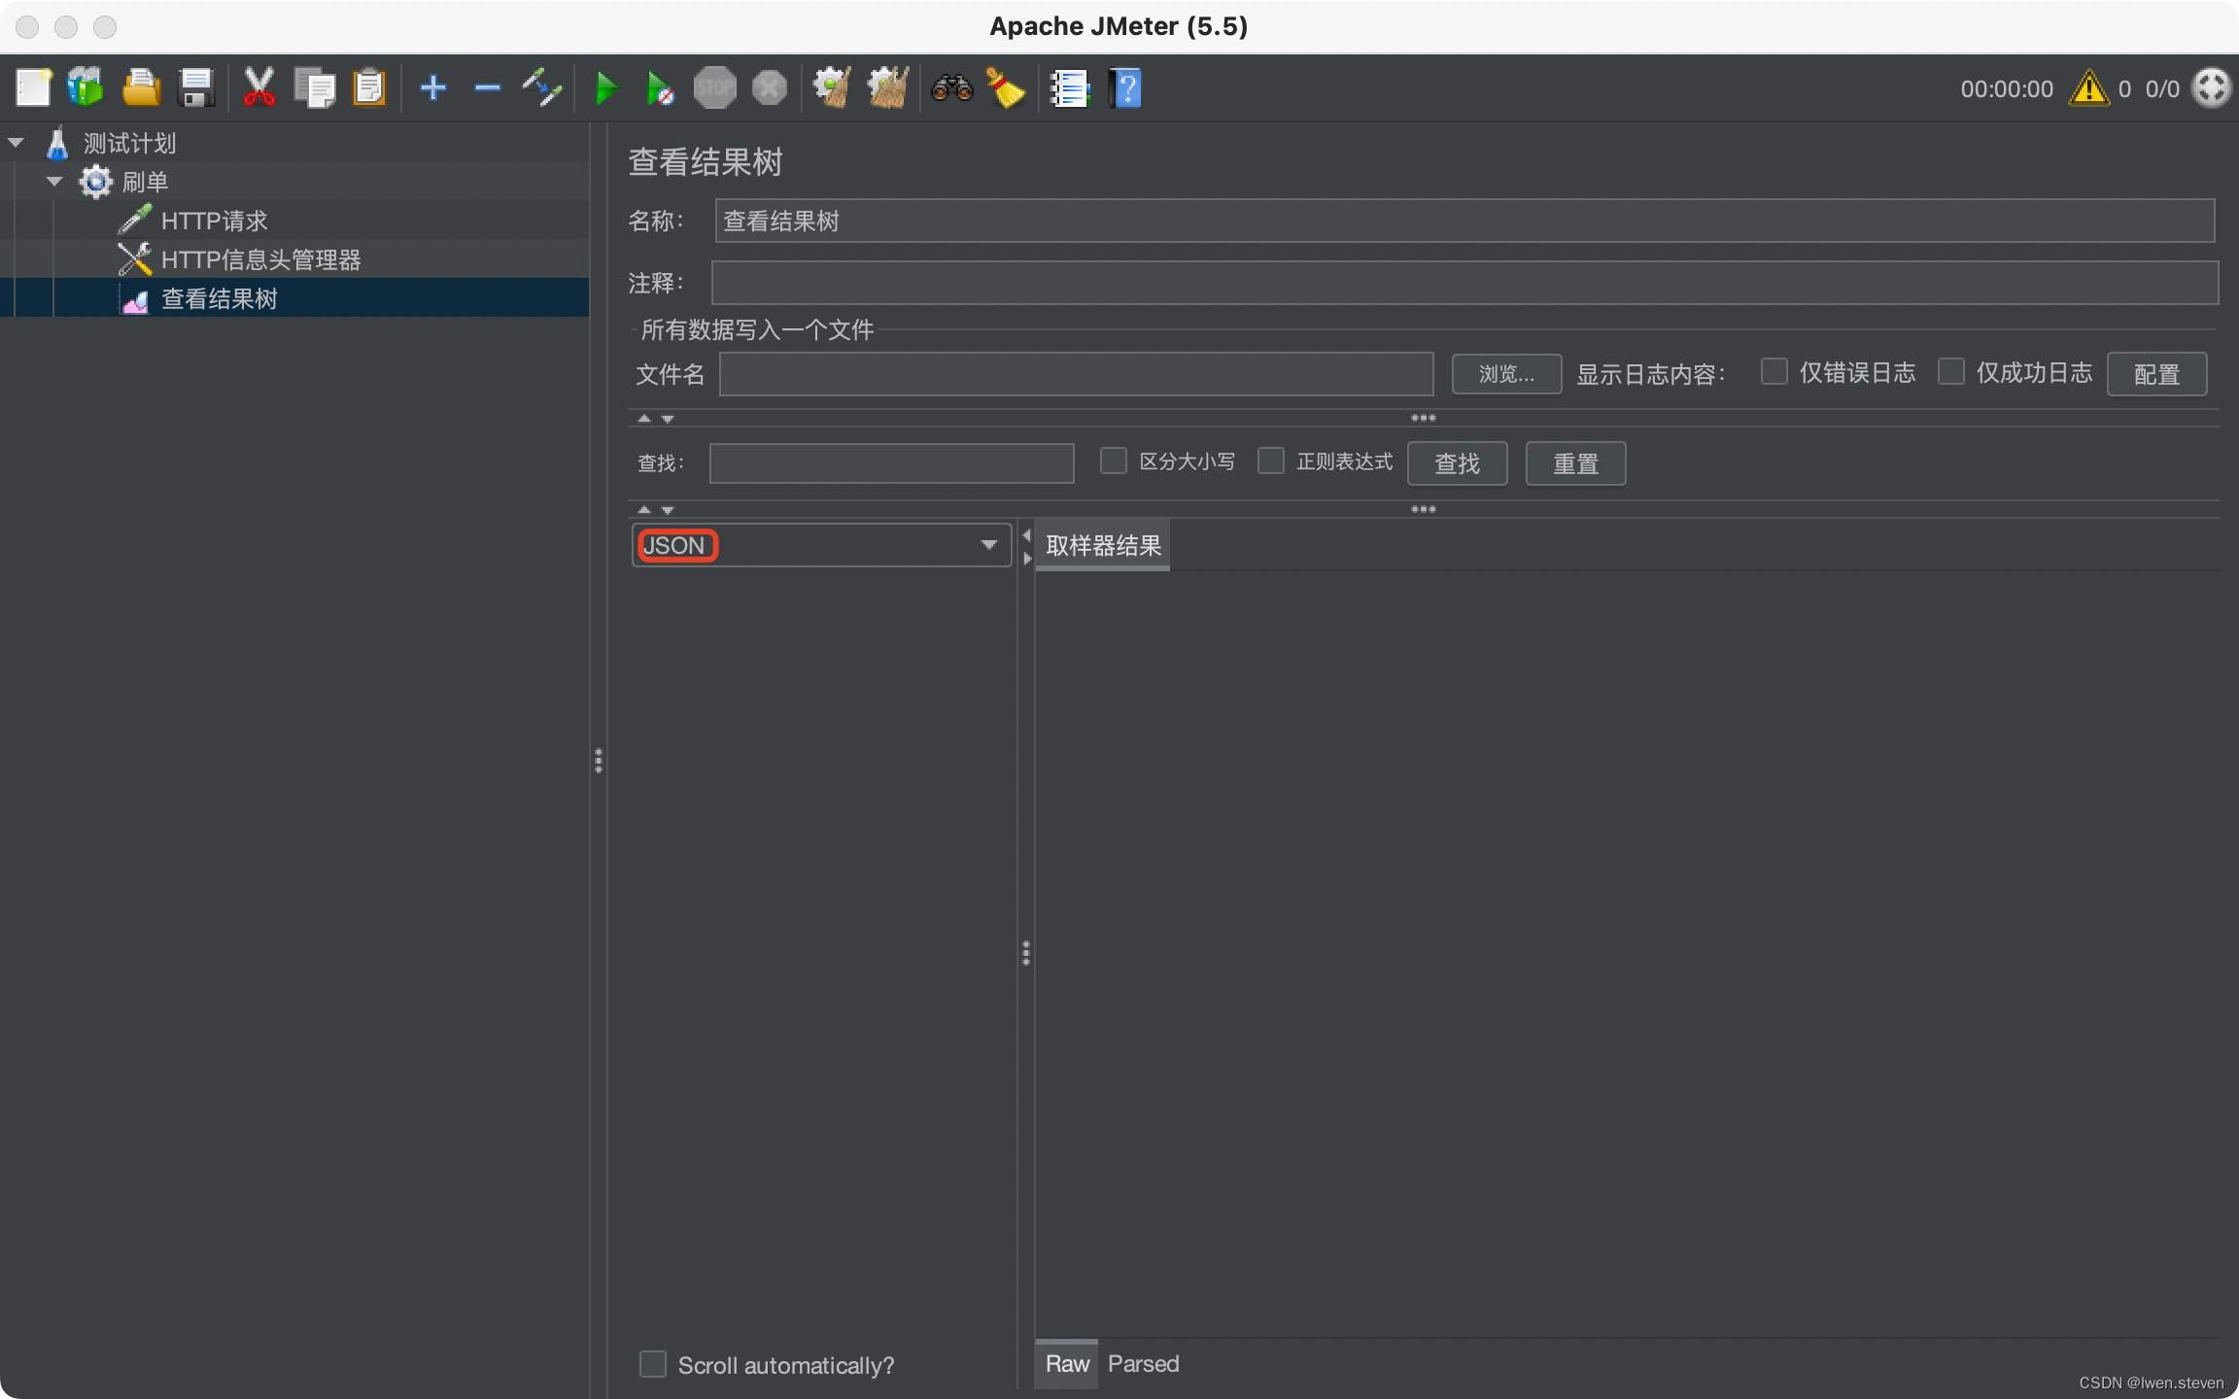Select 查看结果树 in the tree
Screen dimensions: 2239x1399
(220, 298)
